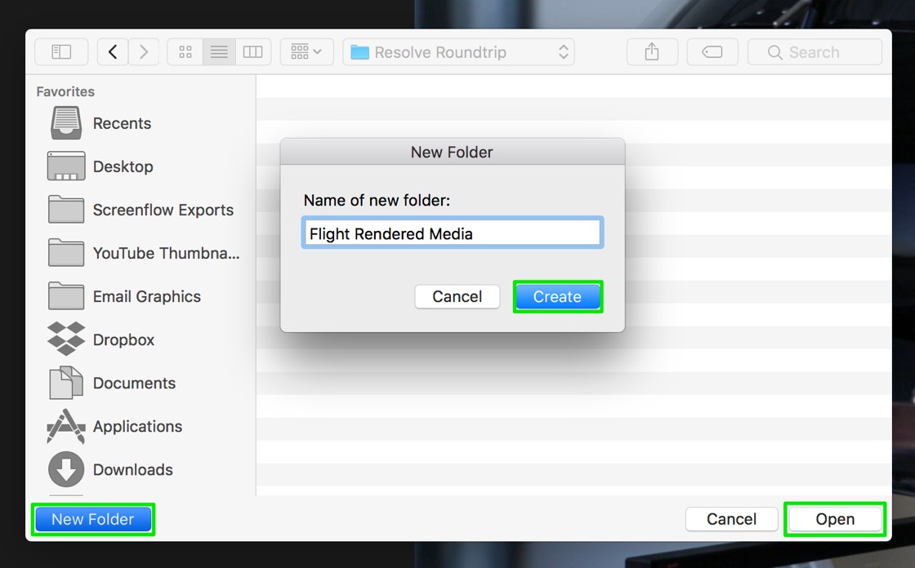The height and width of the screenshot is (568, 915).
Task: Click Create to make the folder
Action: (x=557, y=297)
